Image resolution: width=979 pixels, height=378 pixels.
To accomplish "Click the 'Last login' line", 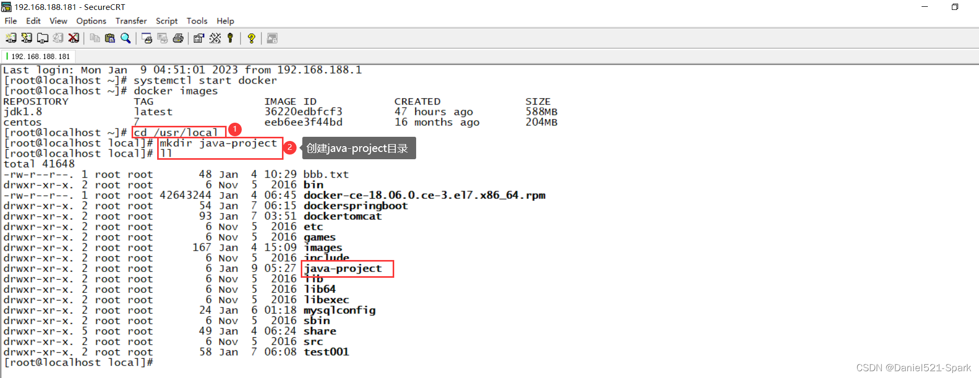I will pos(183,70).
